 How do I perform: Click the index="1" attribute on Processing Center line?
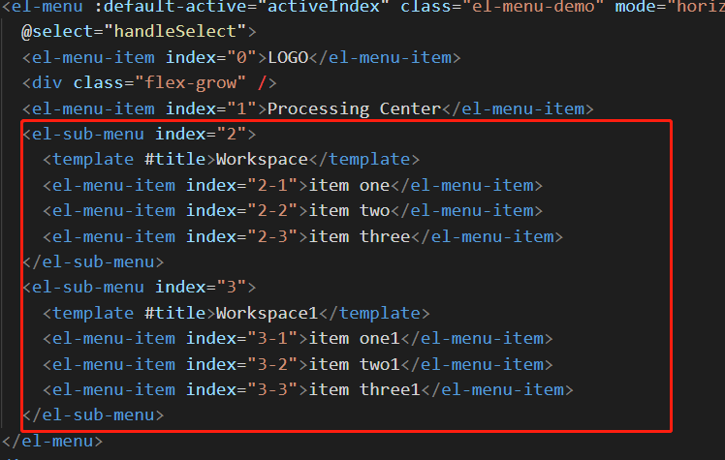click(211, 109)
